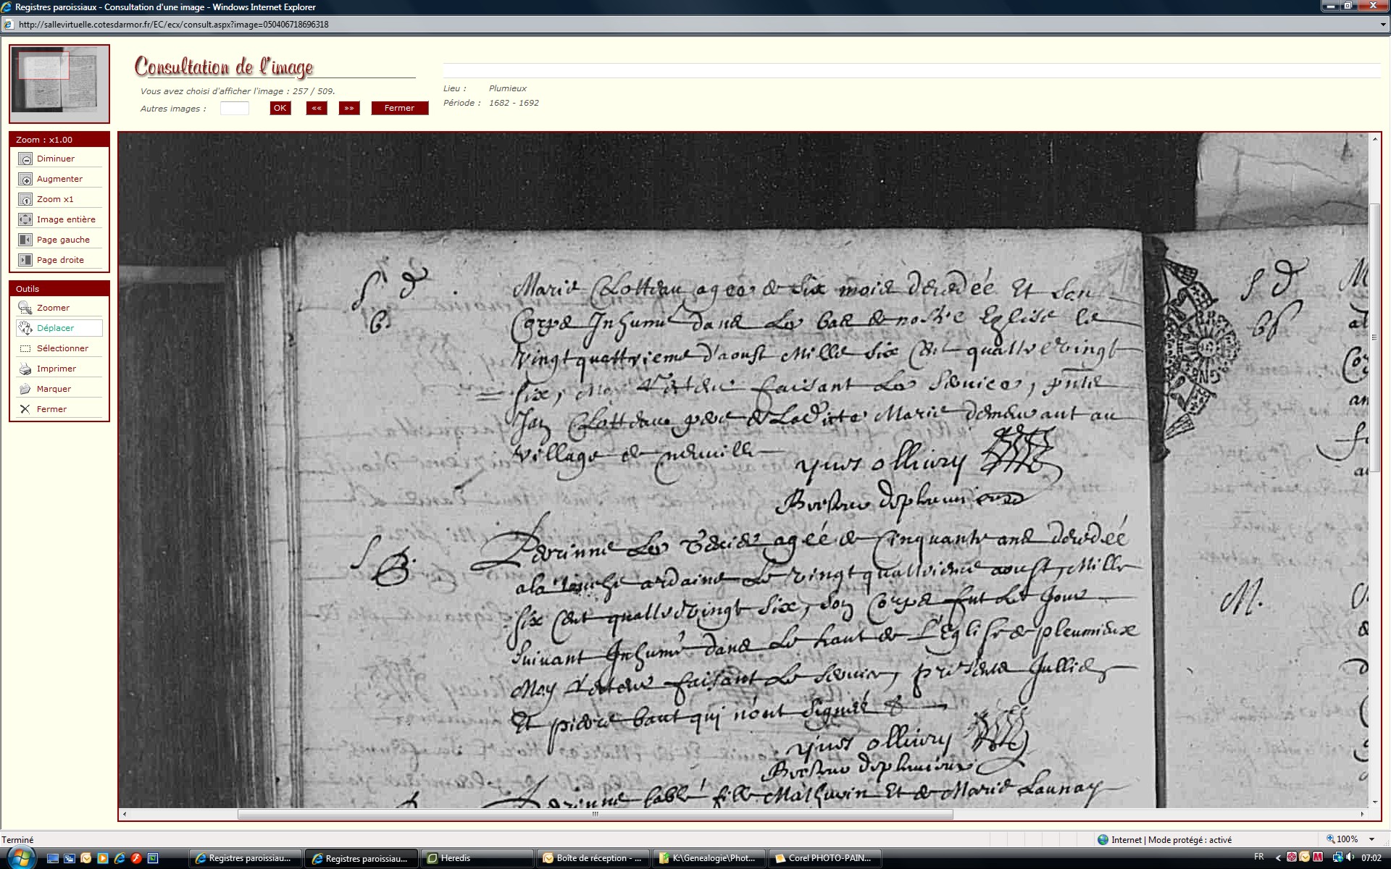Close tools panel with Fermer X
This screenshot has width=1391, height=869.
25,410
